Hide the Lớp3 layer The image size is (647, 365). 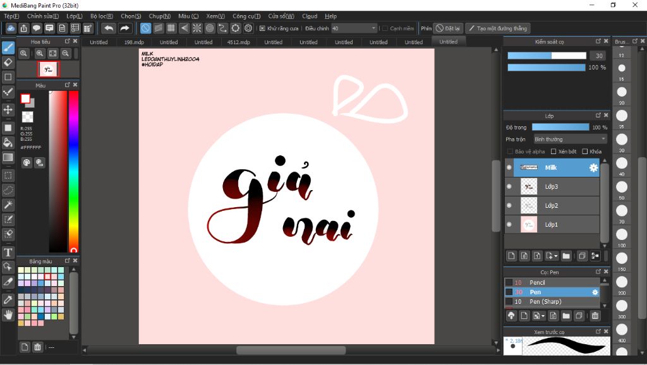click(x=509, y=186)
